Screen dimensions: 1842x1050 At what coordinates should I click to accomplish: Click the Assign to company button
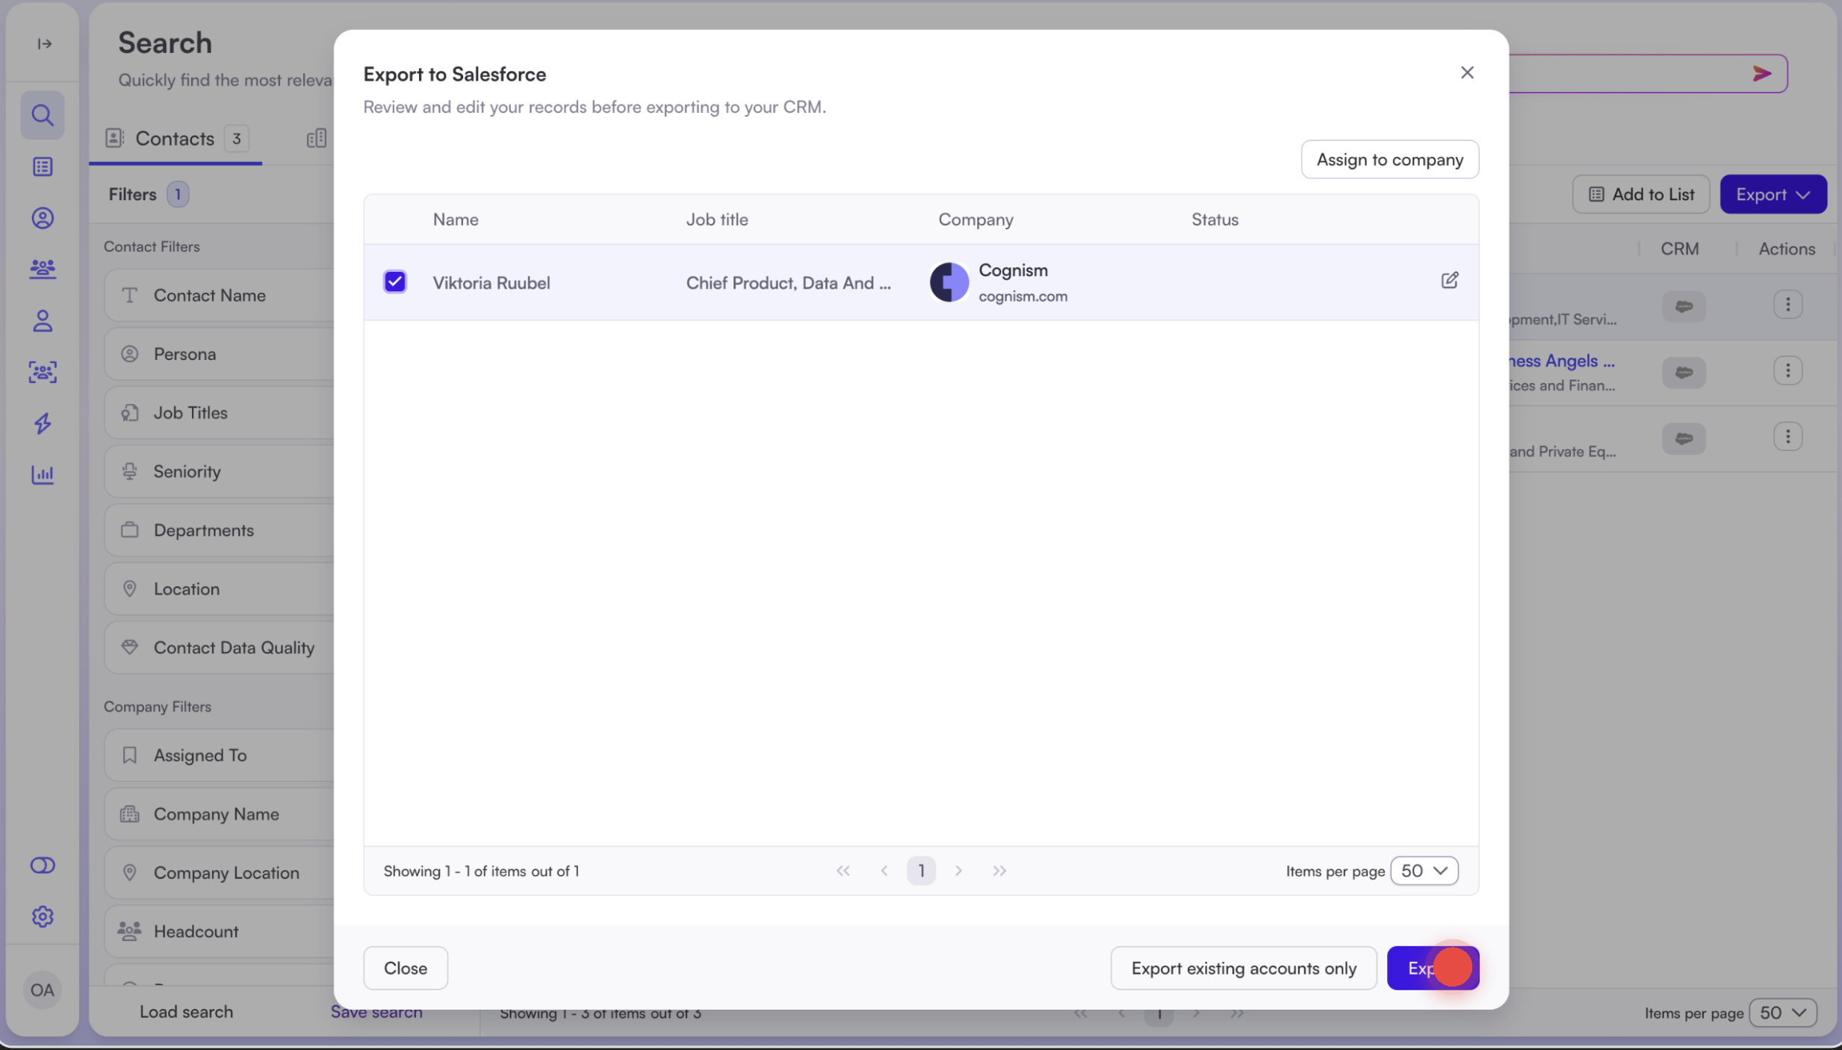1389,159
